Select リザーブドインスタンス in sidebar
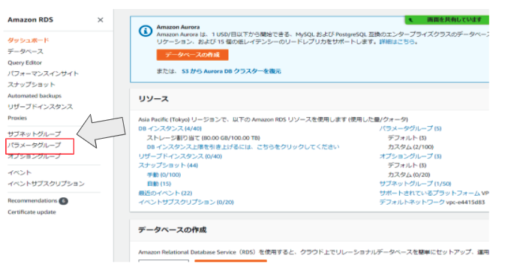Viewport: 514px width, 273px height. point(40,106)
